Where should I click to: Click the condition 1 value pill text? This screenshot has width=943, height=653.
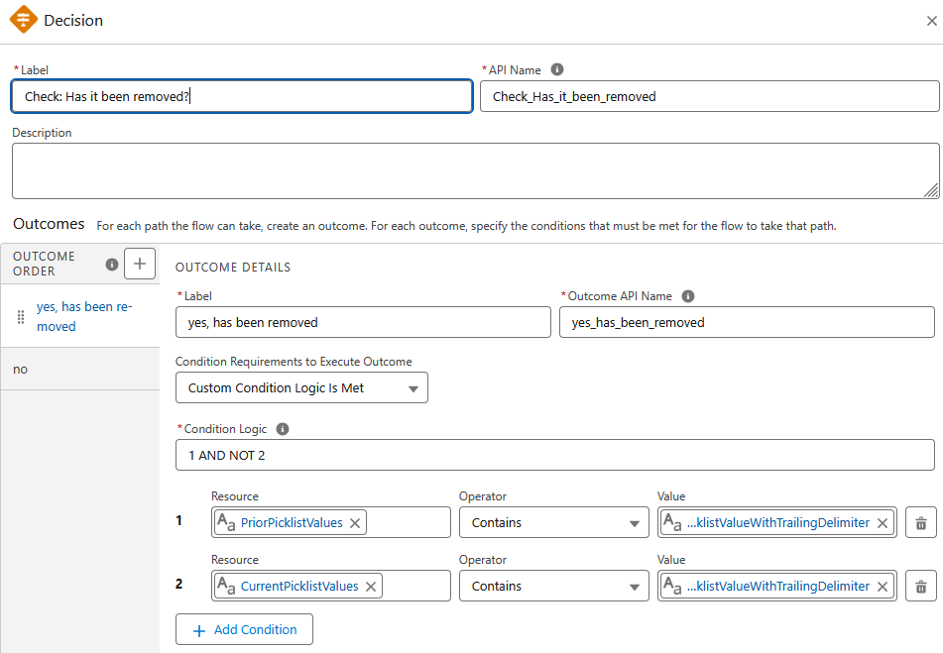(x=778, y=523)
